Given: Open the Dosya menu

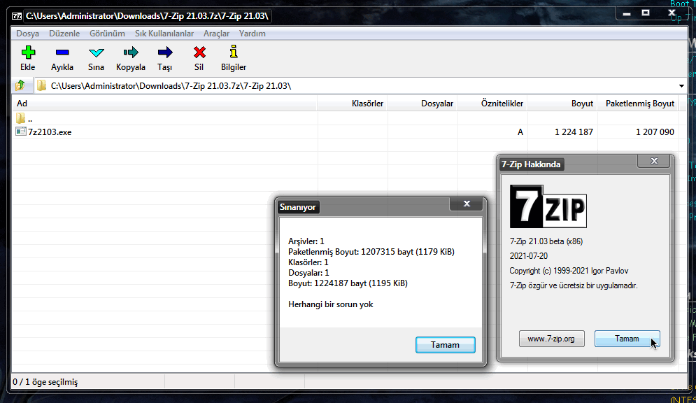Looking at the screenshot, I should (x=27, y=34).
